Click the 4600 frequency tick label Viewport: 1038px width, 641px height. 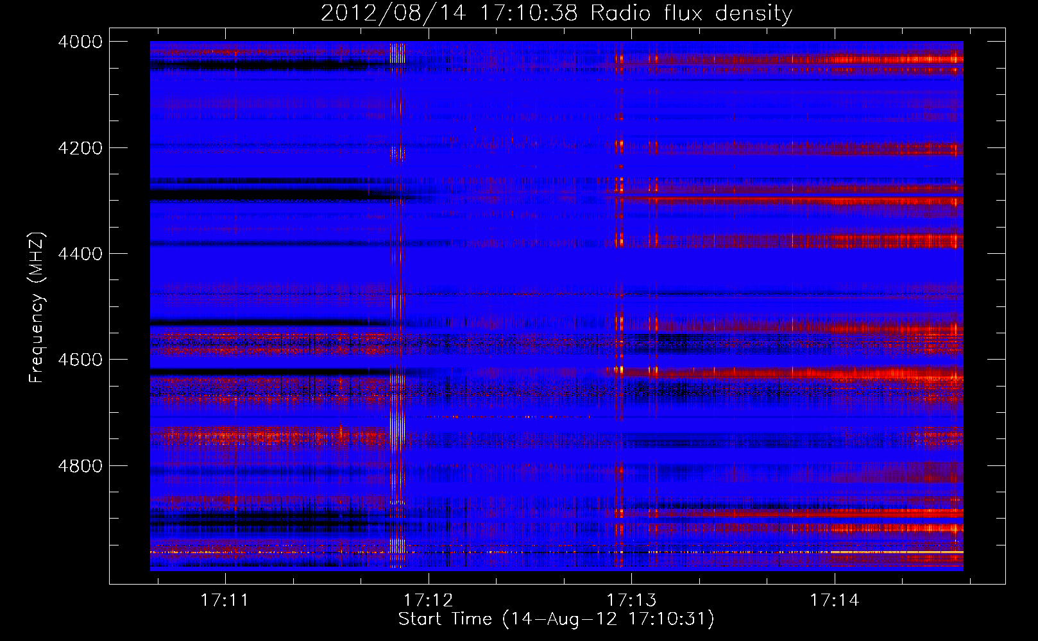point(80,360)
